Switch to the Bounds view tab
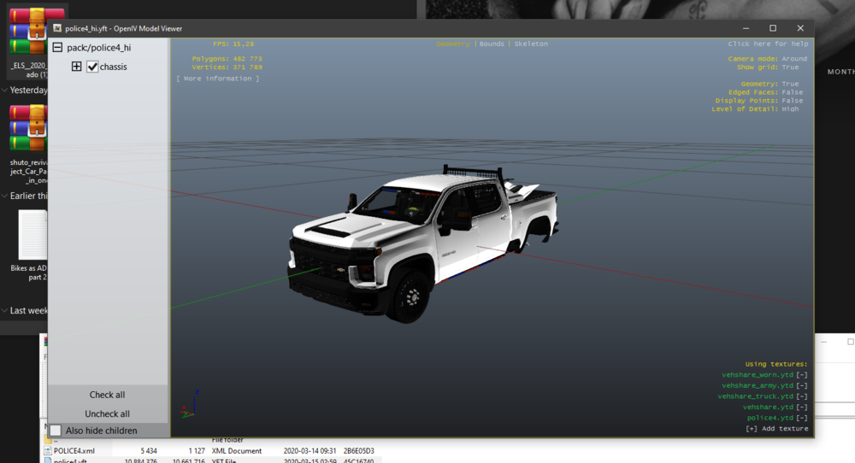855x463 pixels. coord(492,44)
